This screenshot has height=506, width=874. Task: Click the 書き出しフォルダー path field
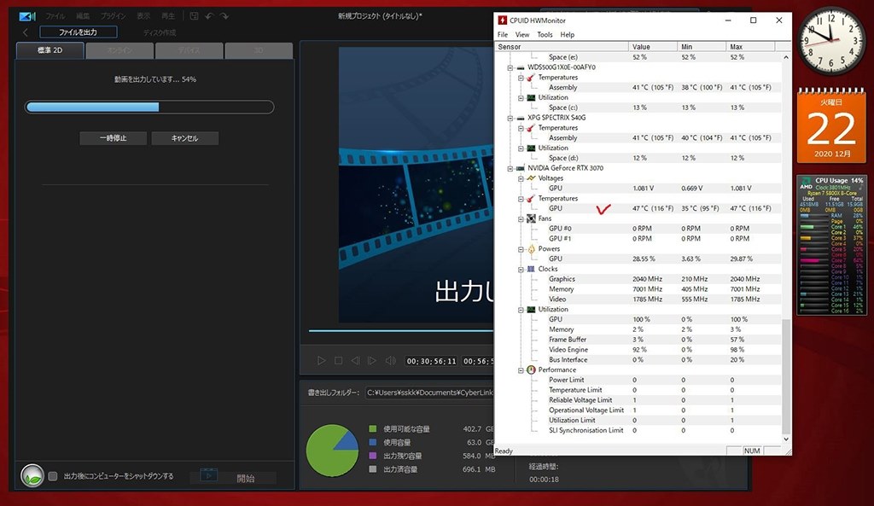point(429,393)
